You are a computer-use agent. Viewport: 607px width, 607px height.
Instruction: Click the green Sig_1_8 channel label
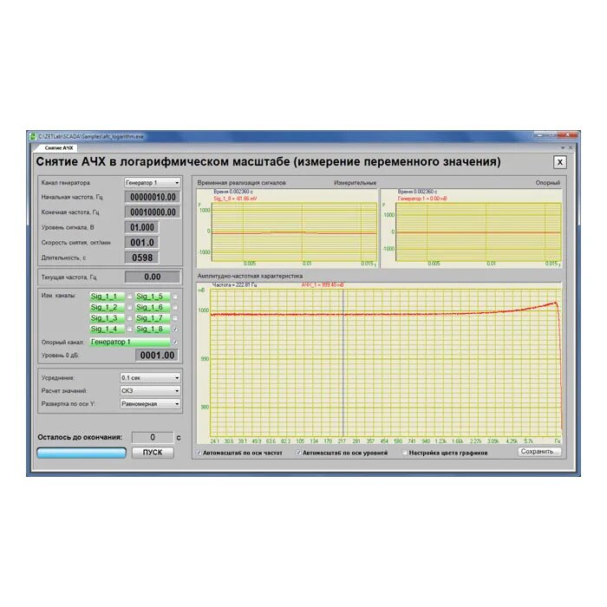(152, 329)
